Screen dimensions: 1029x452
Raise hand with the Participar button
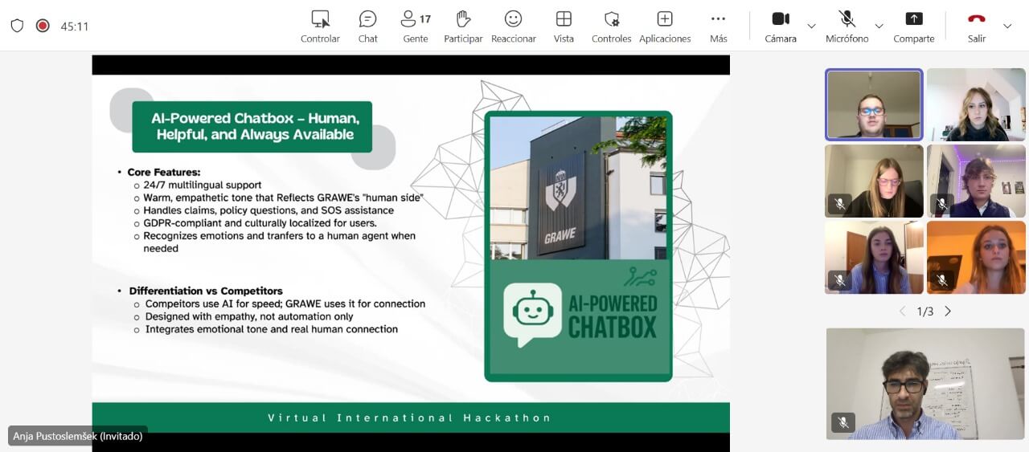(x=463, y=26)
